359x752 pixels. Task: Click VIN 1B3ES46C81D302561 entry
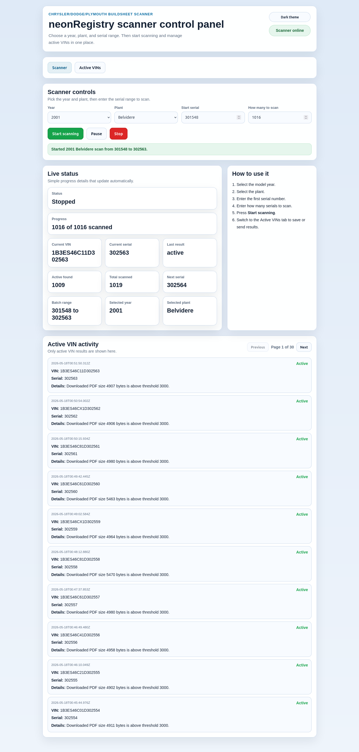click(76, 446)
